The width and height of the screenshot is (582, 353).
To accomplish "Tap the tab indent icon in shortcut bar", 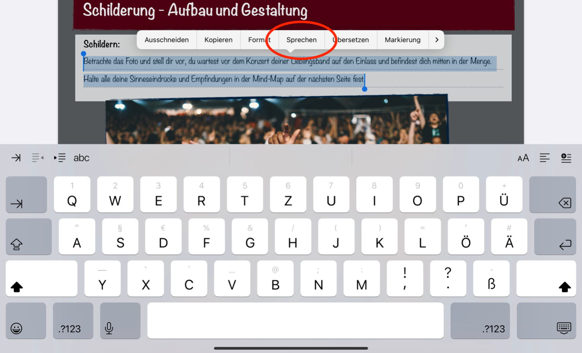I will [16, 158].
